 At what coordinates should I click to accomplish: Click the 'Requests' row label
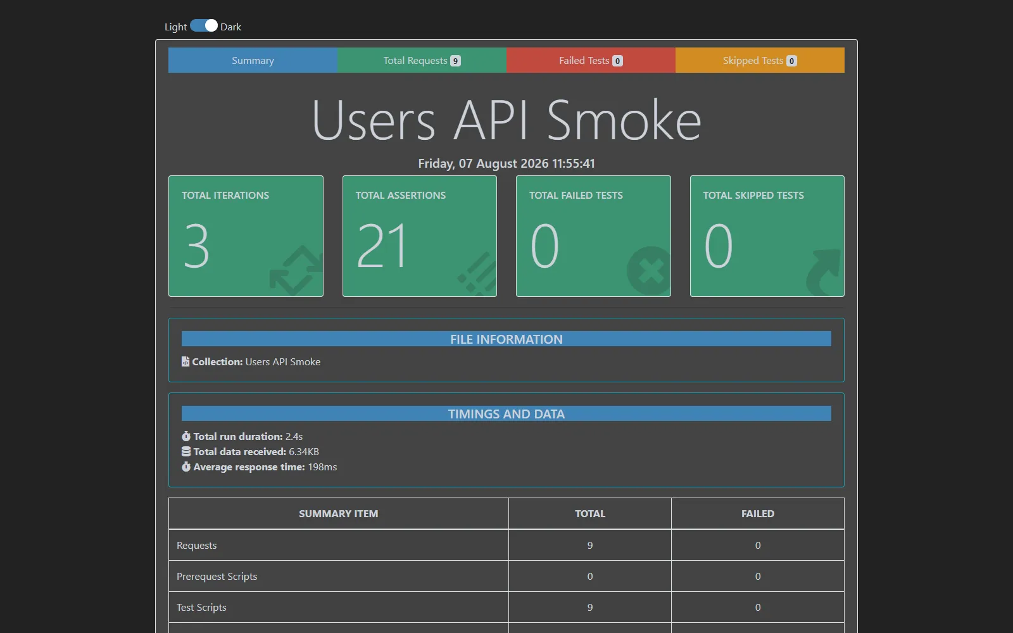196,545
